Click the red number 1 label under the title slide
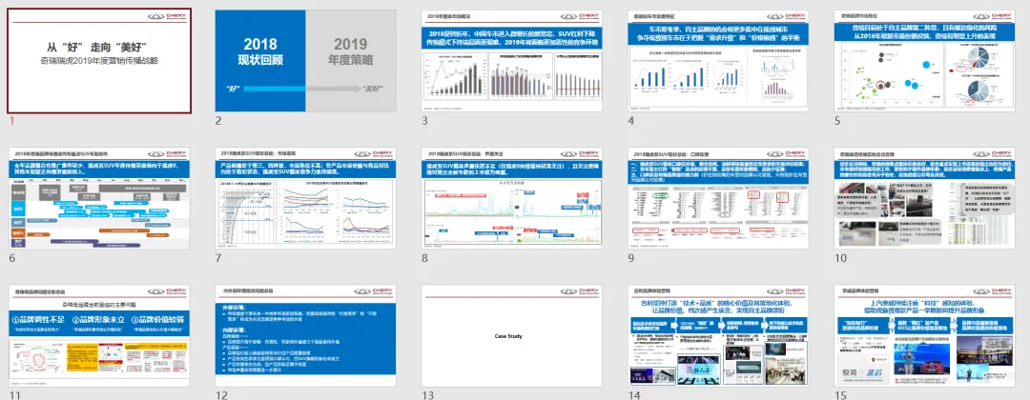The image size is (1030, 400). (x=11, y=121)
